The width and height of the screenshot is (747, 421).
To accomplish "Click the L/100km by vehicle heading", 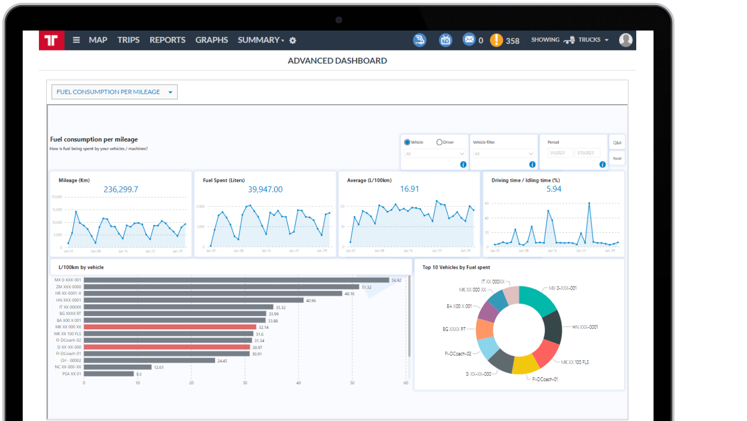I will coord(81,267).
